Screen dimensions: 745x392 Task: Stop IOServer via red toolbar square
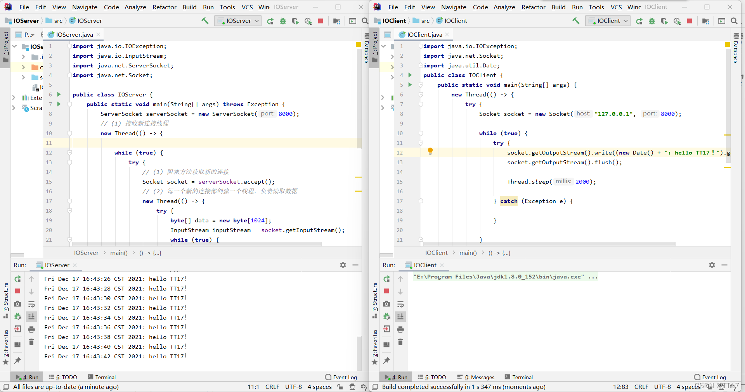click(321, 21)
